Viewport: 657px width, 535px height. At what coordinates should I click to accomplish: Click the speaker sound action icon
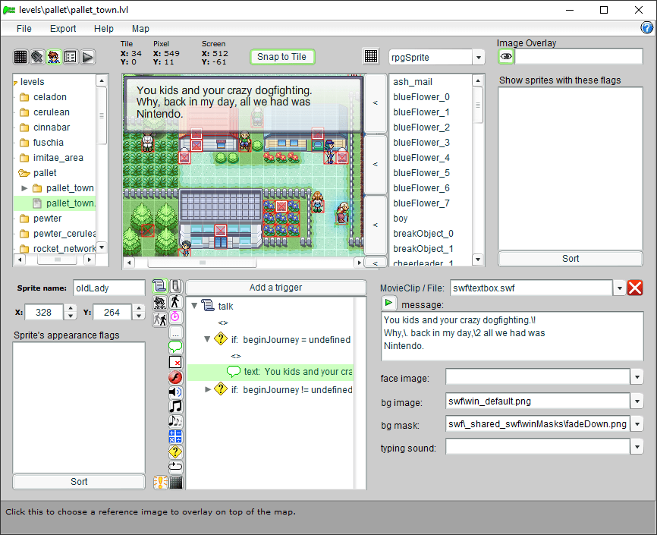tap(175, 392)
